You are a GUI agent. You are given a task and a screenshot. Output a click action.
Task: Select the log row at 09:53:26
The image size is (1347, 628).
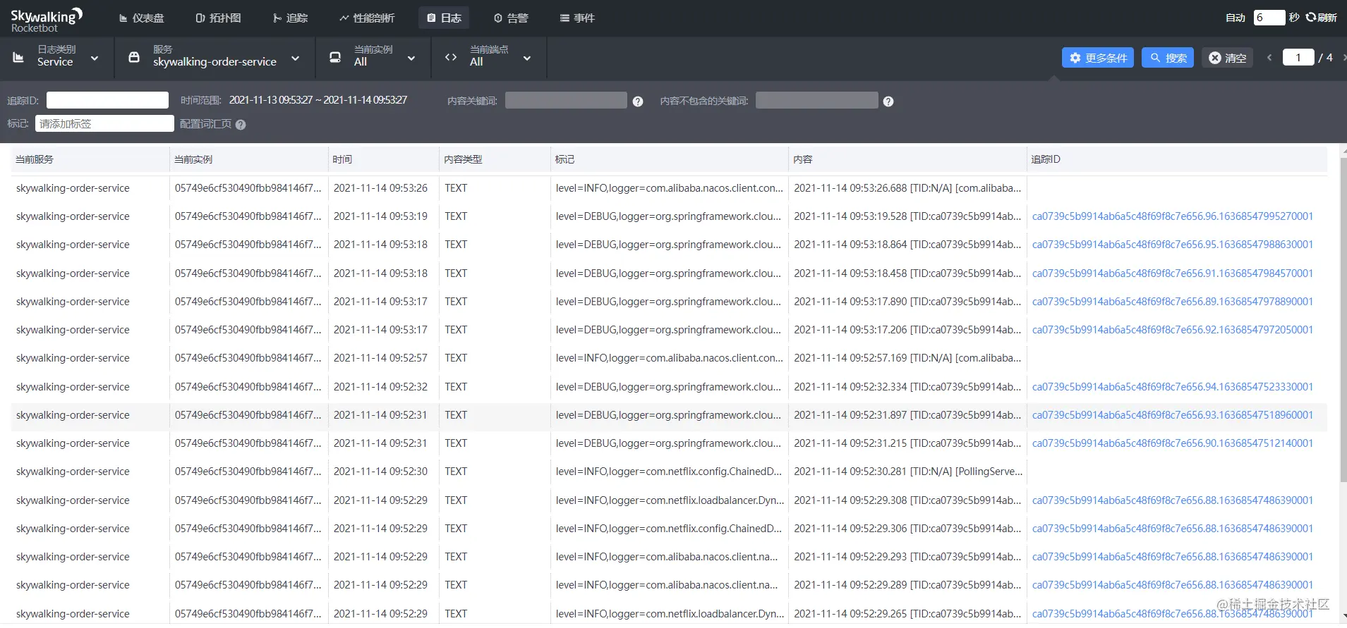pyautogui.click(x=669, y=188)
